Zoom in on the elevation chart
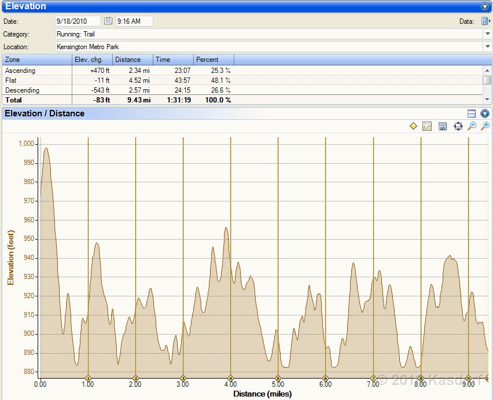Screen dimensions: 493x400 485,126
